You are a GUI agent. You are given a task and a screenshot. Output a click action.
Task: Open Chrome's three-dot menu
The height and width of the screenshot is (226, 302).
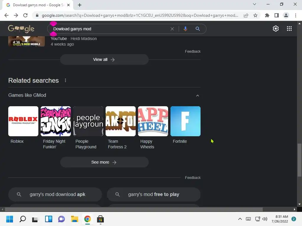(296, 15)
